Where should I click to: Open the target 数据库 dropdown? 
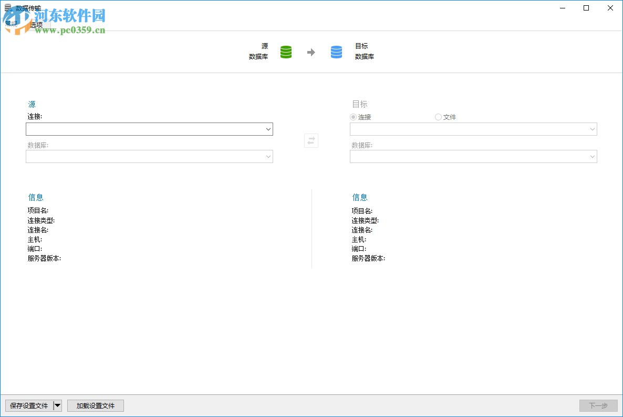pyautogui.click(x=593, y=156)
